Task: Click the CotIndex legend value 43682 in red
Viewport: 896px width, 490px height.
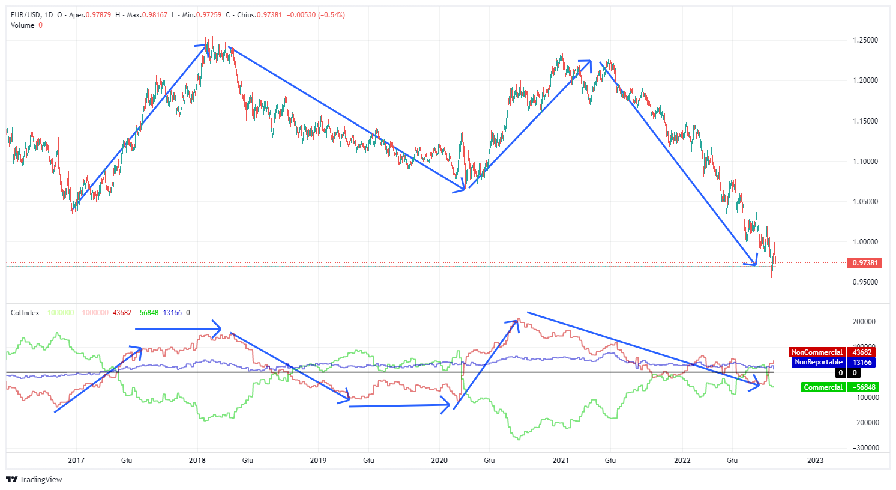Action: coord(122,313)
